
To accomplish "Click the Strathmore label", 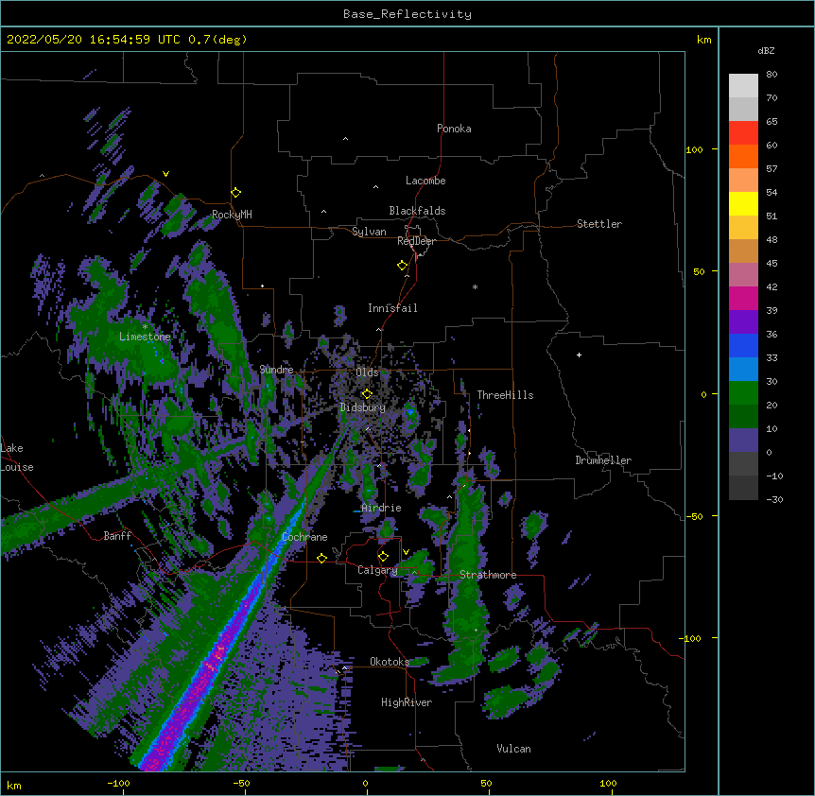I will (488, 575).
